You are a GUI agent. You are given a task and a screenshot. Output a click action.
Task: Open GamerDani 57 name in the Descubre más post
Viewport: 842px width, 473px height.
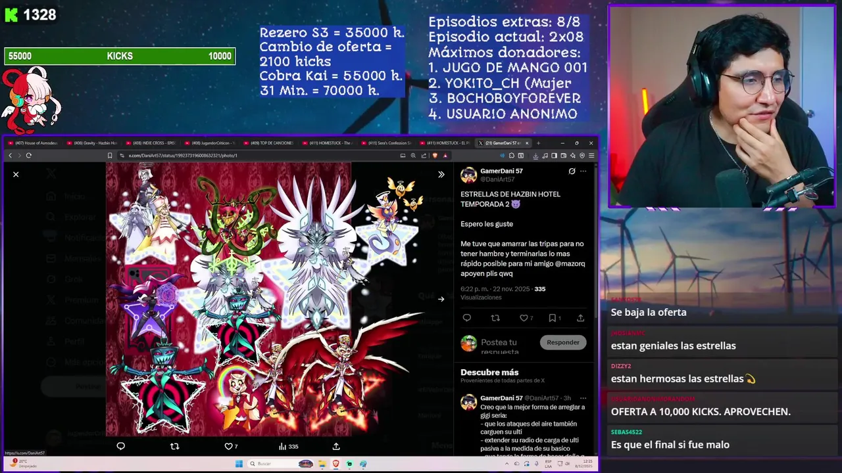coord(501,398)
